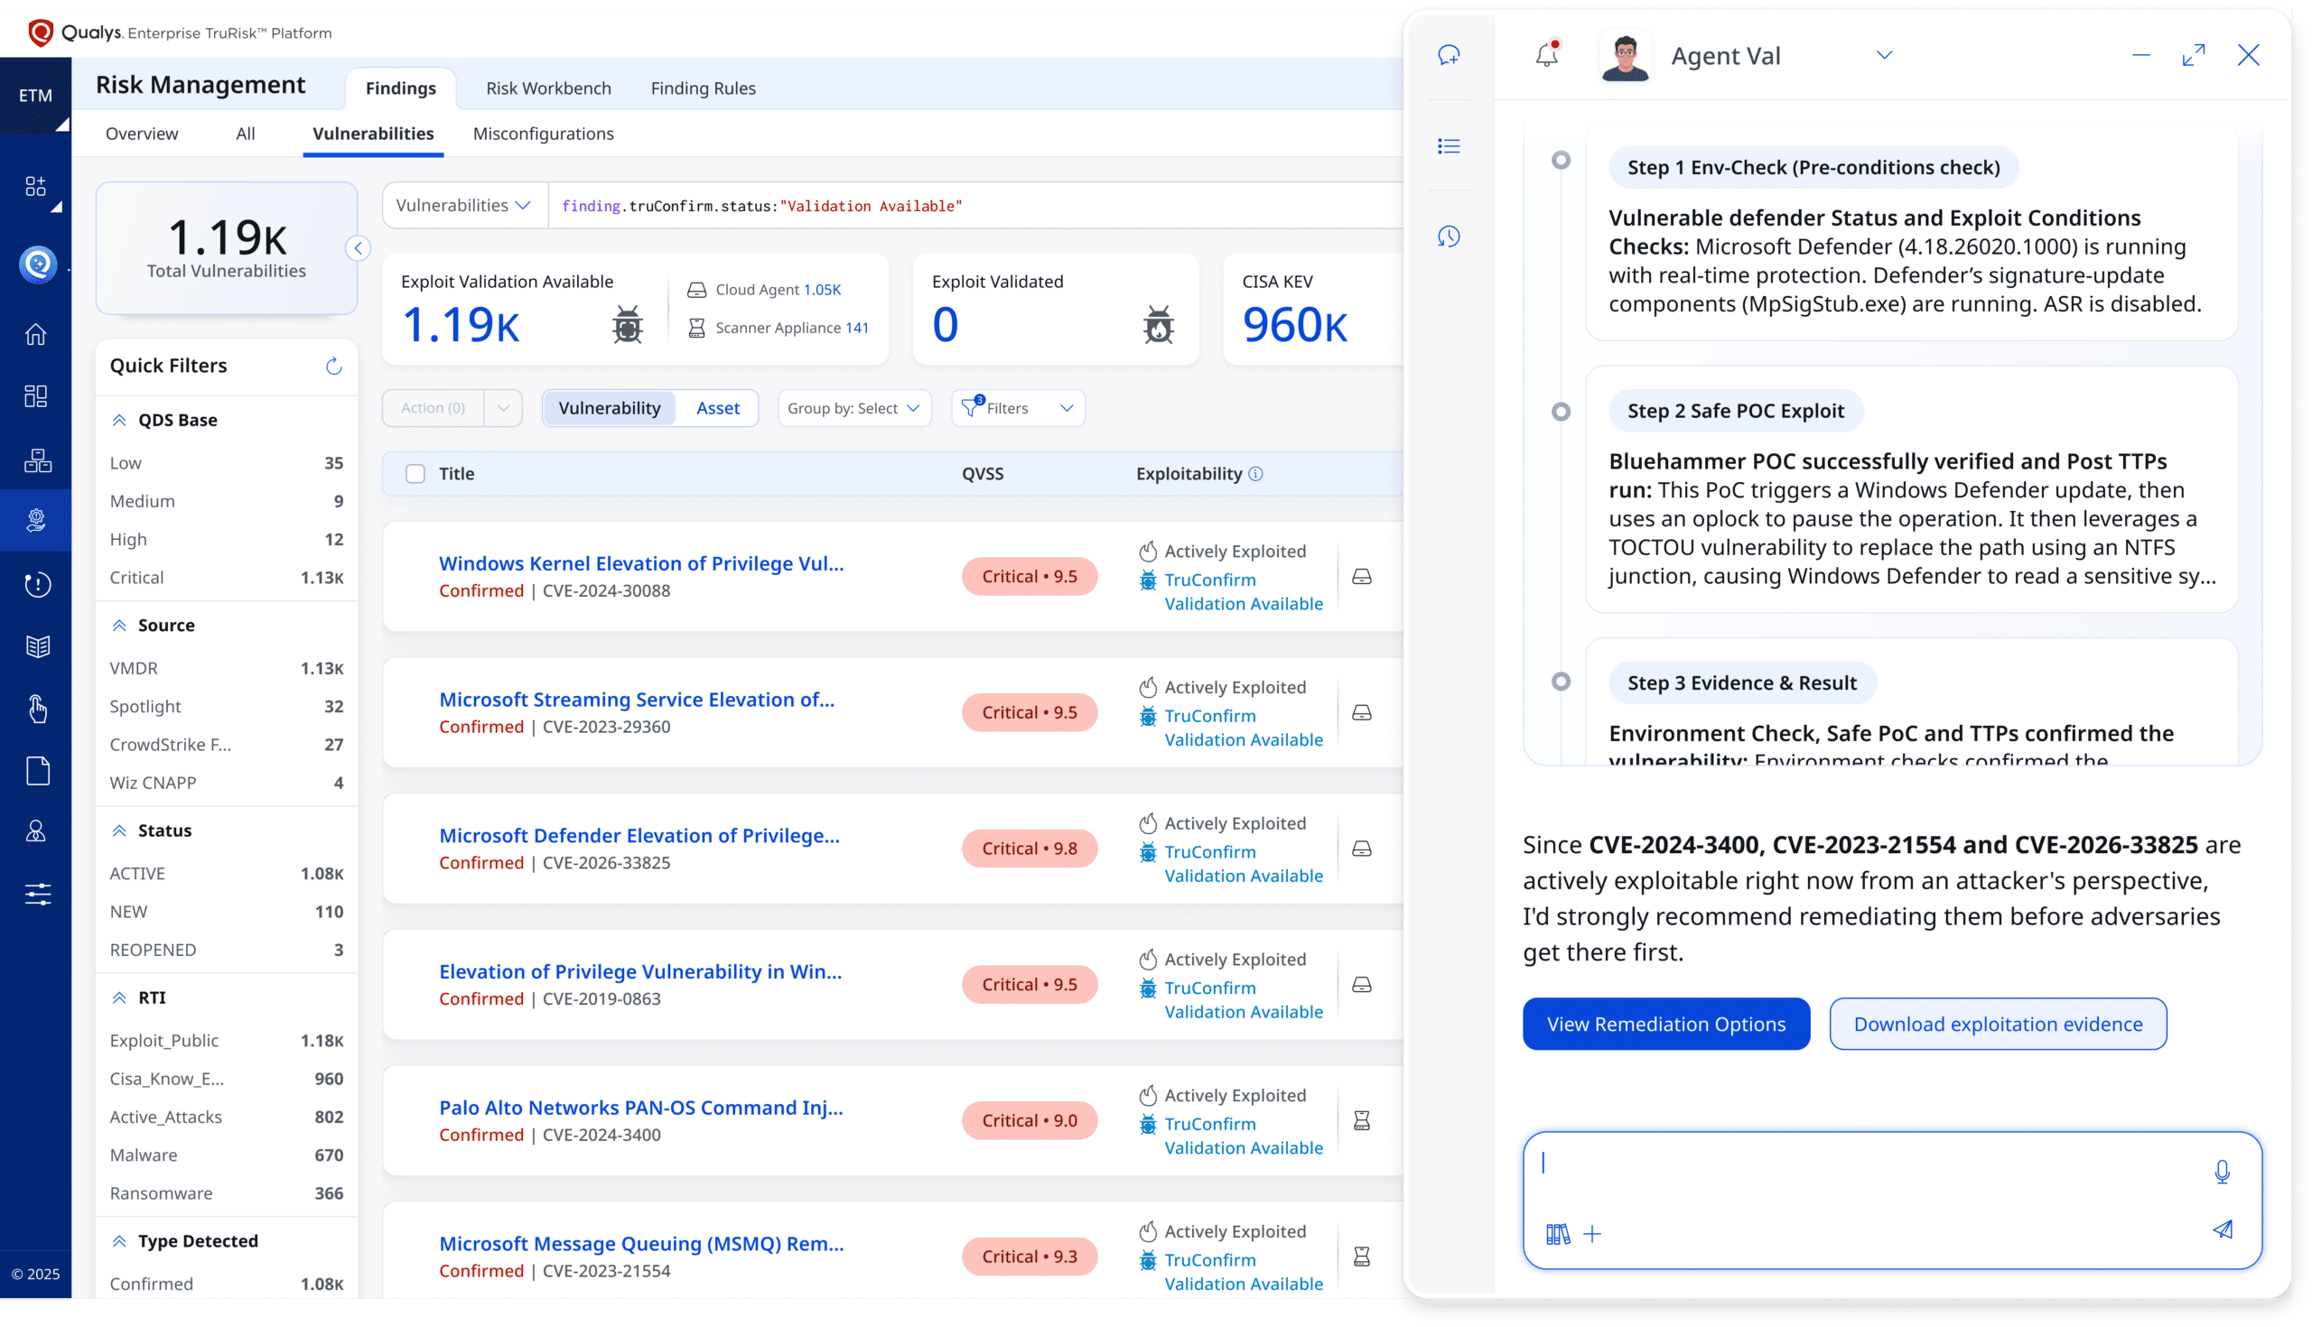The height and width of the screenshot is (1327, 2312).
Task: Open the conversation list icon in Agent panel
Action: (1449, 146)
